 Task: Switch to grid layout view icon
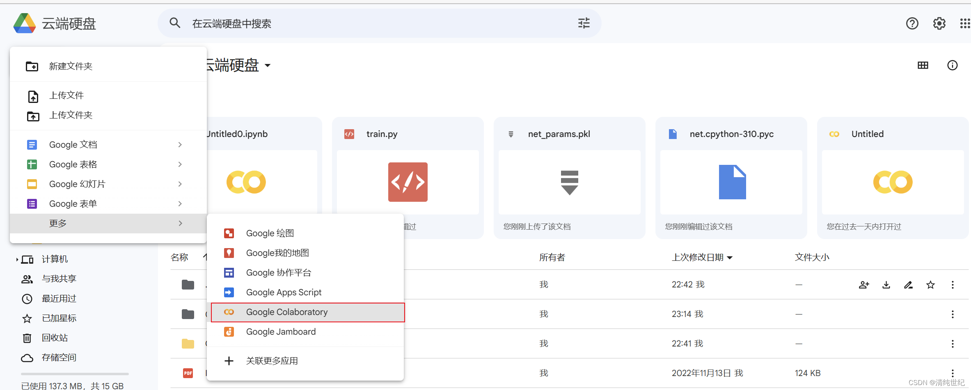(x=923, y=65)
